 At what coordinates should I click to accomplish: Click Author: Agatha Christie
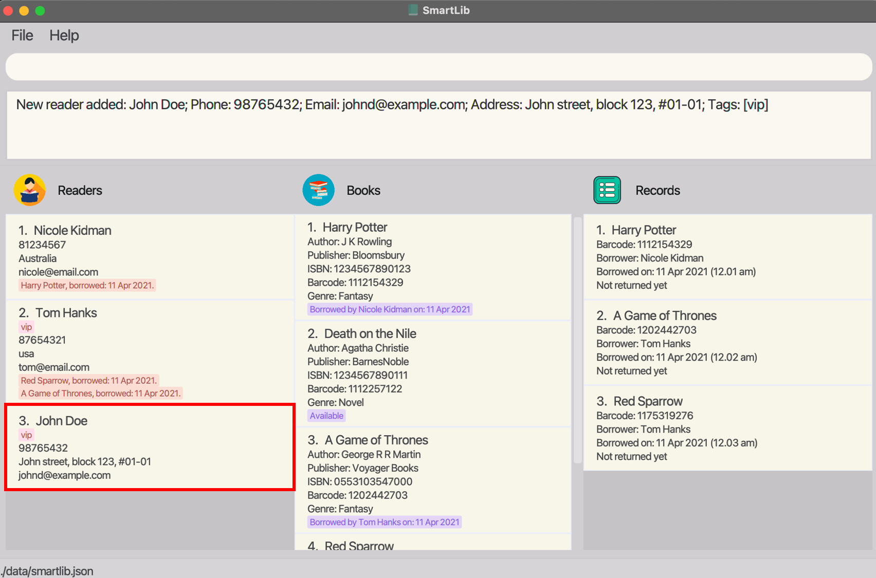pos(358,348)
